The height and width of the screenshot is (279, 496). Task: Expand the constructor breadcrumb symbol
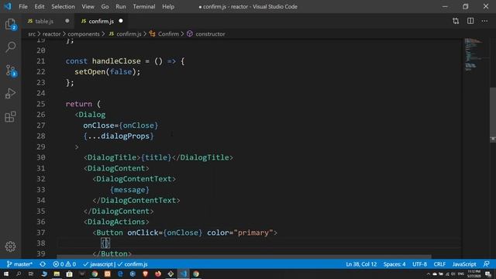tap(206, 34)
